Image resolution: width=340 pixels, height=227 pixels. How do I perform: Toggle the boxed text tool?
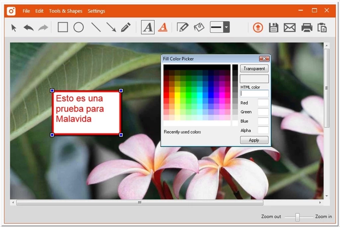[148, 27]
